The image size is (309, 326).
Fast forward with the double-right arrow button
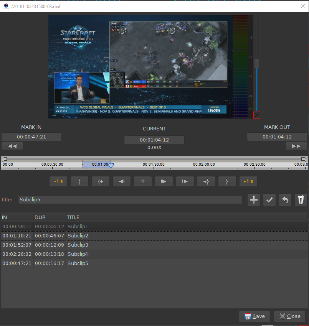(296, 146)
